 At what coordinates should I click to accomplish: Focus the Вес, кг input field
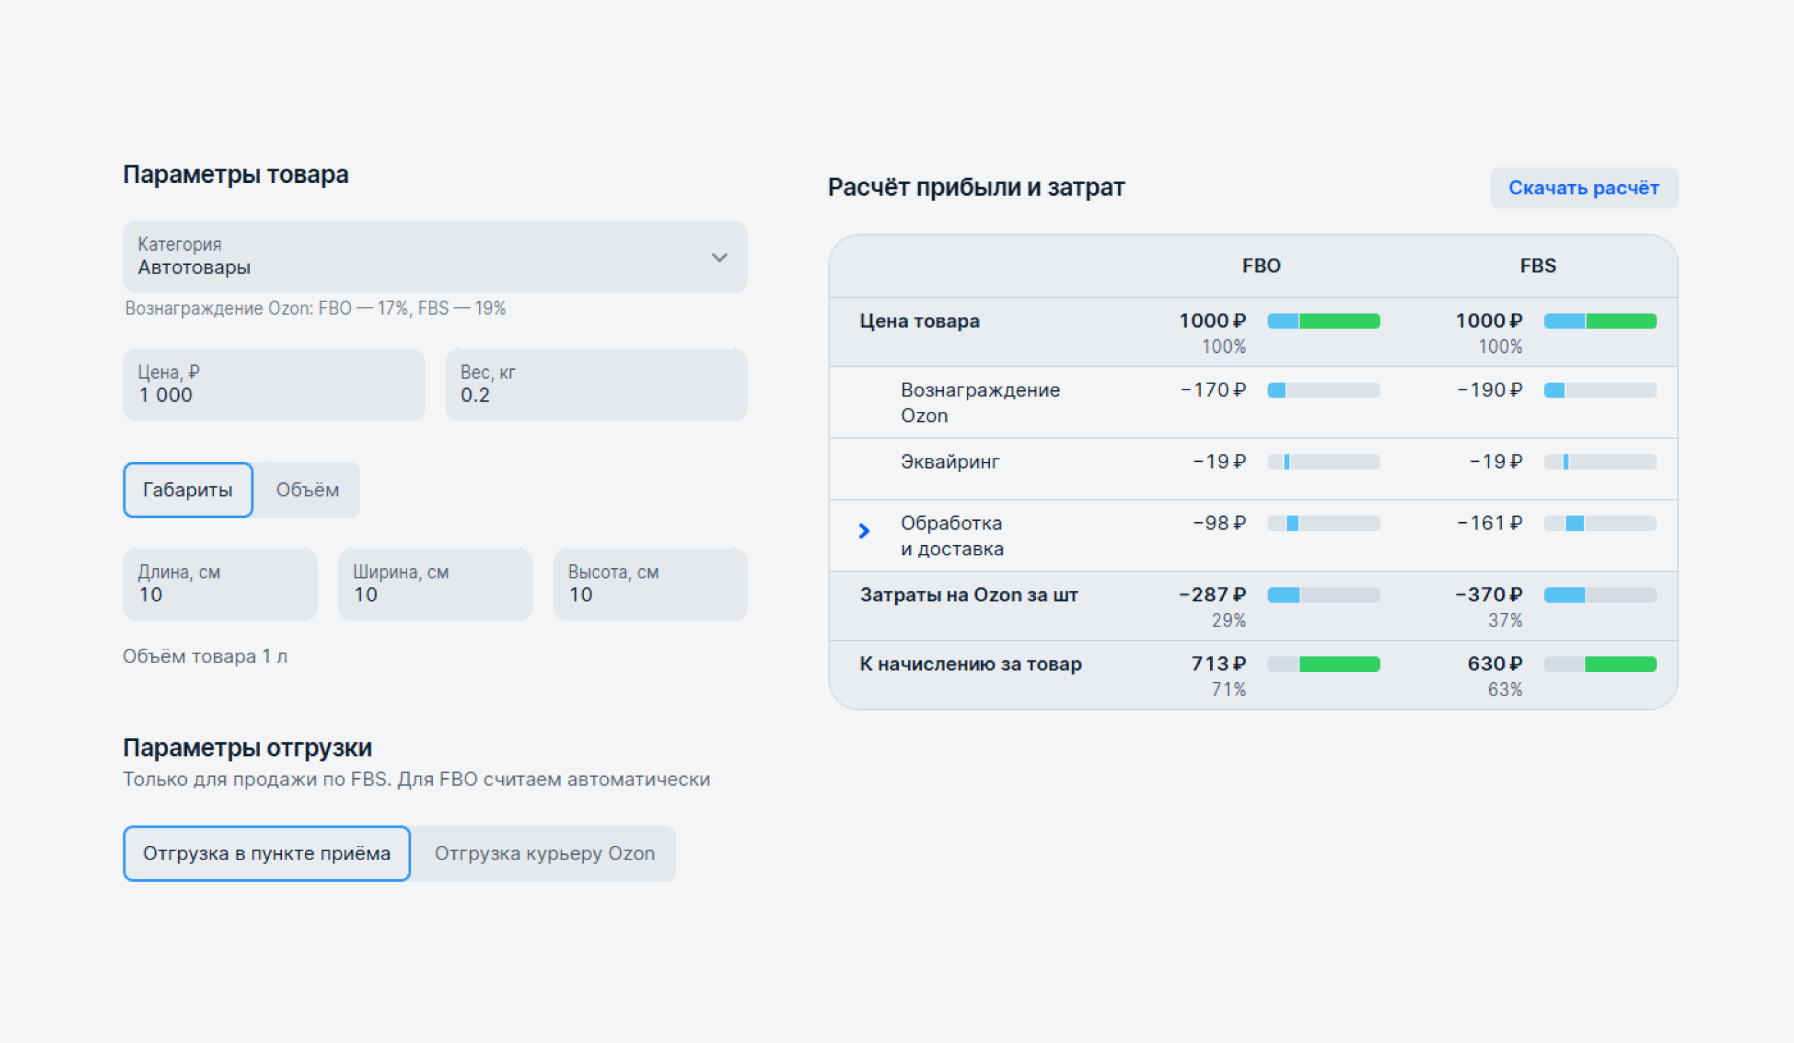597,385
